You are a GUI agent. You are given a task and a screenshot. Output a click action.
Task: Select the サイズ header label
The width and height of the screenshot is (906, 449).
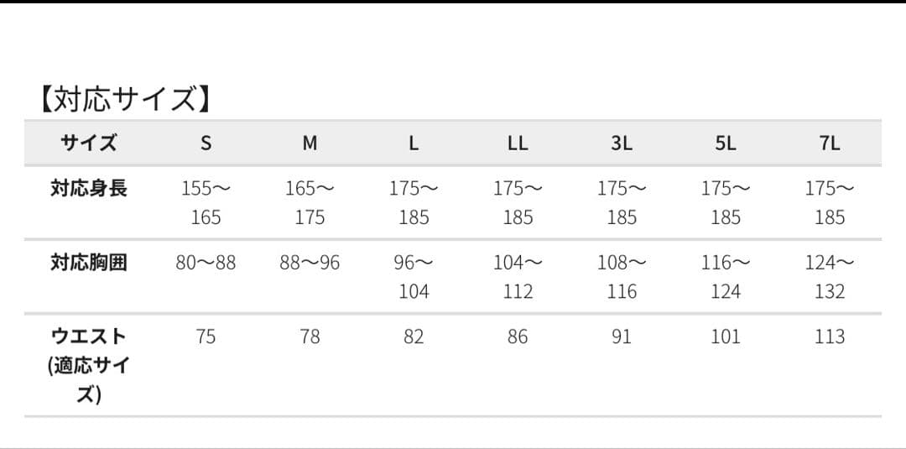[x=88, y=143]
